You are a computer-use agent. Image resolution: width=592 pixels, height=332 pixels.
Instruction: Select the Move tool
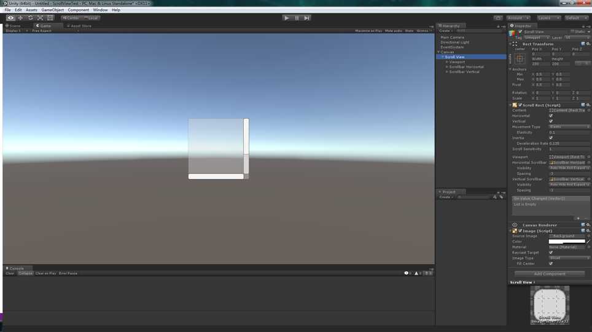point(20,18)
